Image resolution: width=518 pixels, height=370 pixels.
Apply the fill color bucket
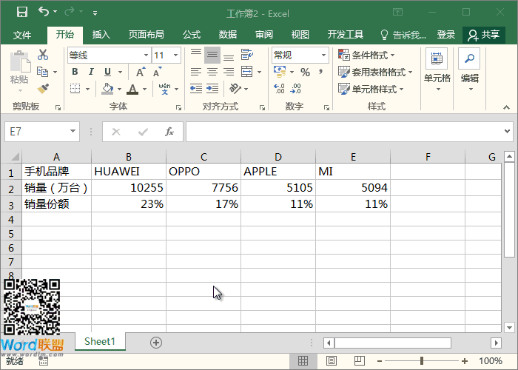pyautogui.click(x=107, y=89)
